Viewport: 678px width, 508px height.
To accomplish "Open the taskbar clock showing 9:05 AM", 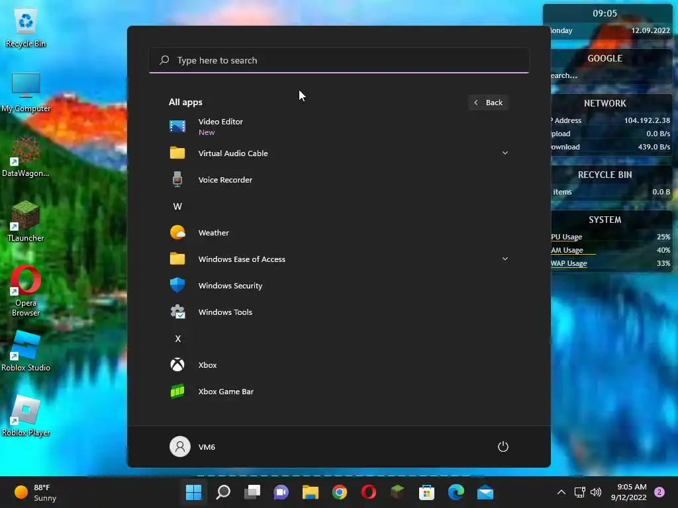I will point(629,492).
